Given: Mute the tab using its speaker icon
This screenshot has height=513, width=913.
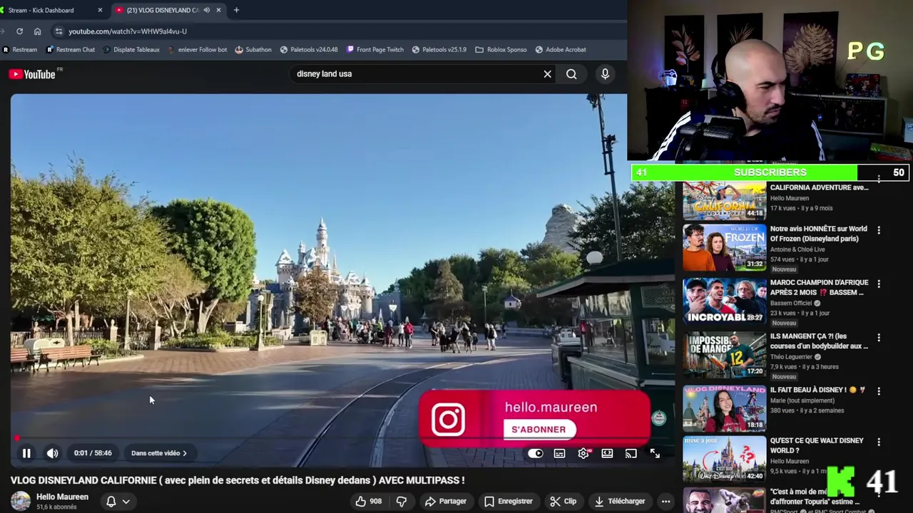Looking at the screenshot, I should pyautogui.click(x=206, y=10).
